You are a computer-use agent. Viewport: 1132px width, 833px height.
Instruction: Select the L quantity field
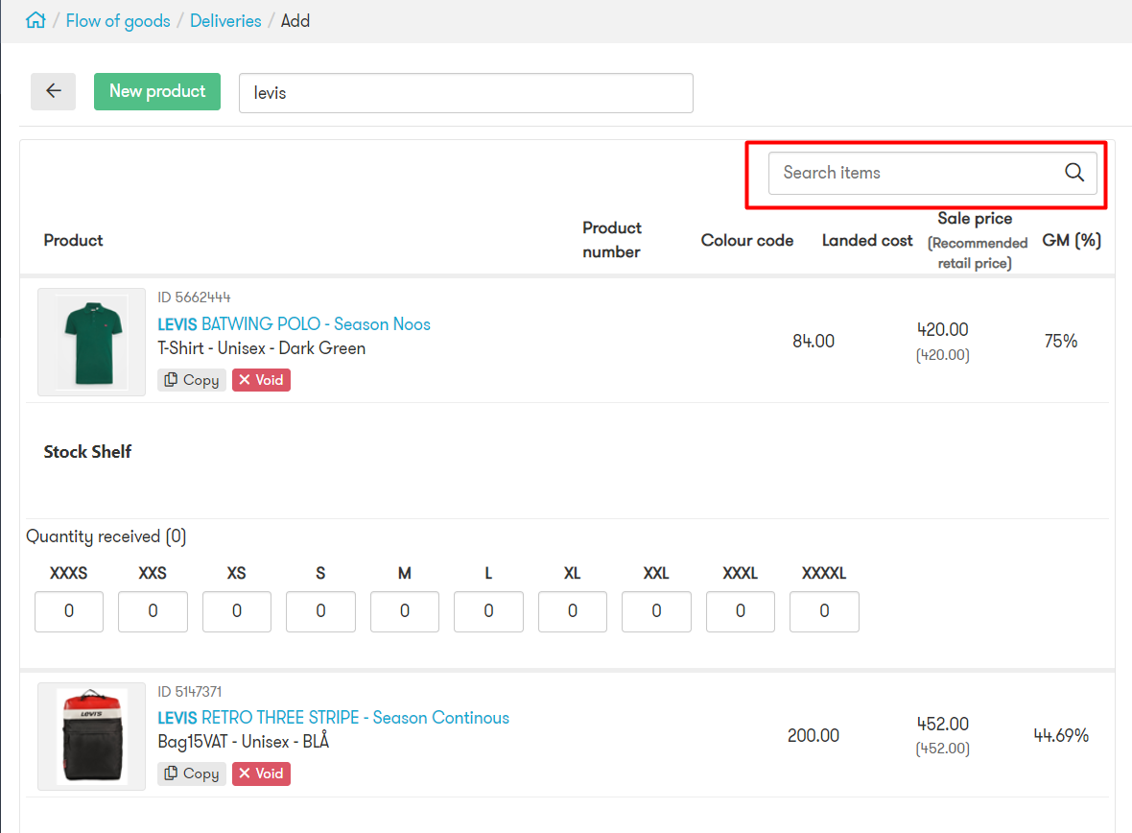point(488,611)
